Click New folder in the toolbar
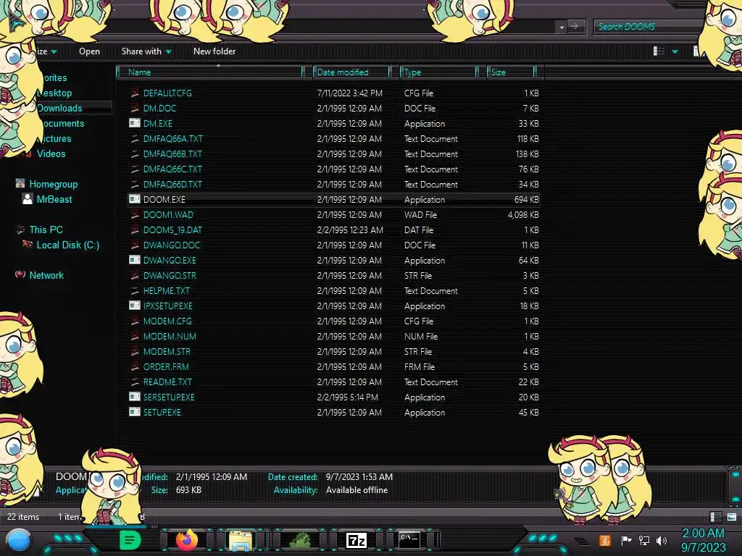The height and width of the screenshot is (556, 742). click(214, 51)
